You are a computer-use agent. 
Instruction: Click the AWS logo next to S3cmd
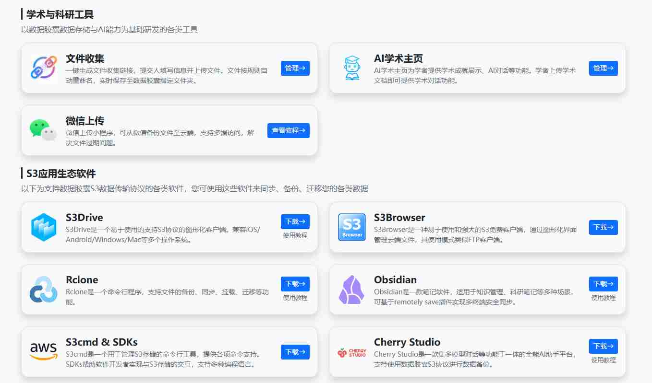[x=43, y=351]
